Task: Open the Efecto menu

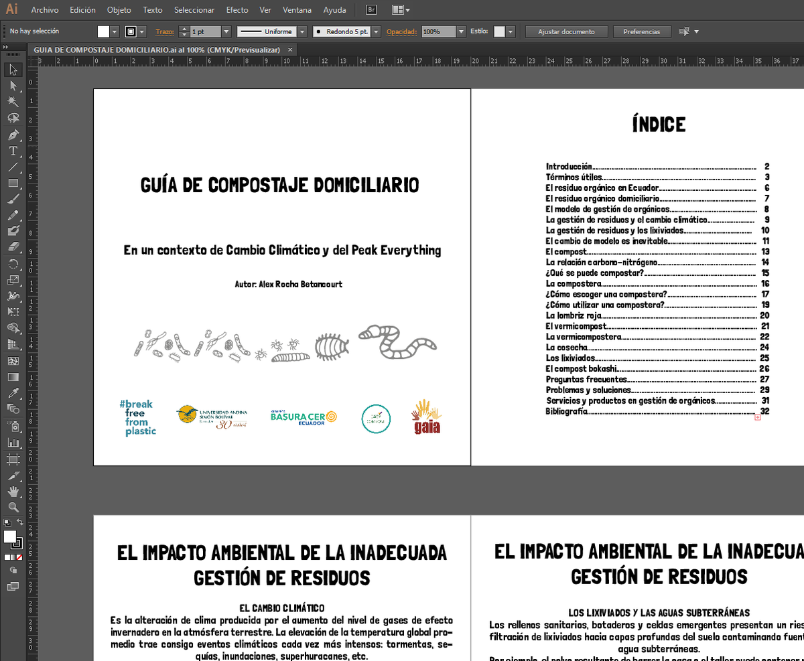Action: (x=237, y=10)
